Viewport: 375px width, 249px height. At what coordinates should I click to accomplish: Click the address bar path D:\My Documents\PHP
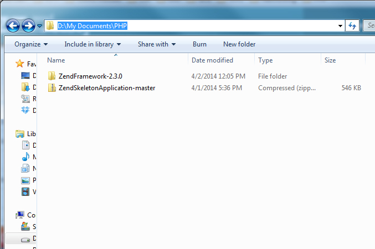(93, 25)
